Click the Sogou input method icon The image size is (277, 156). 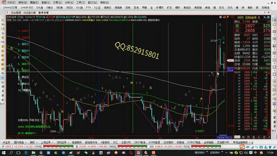pyautogui.click(x=243, y=147)
